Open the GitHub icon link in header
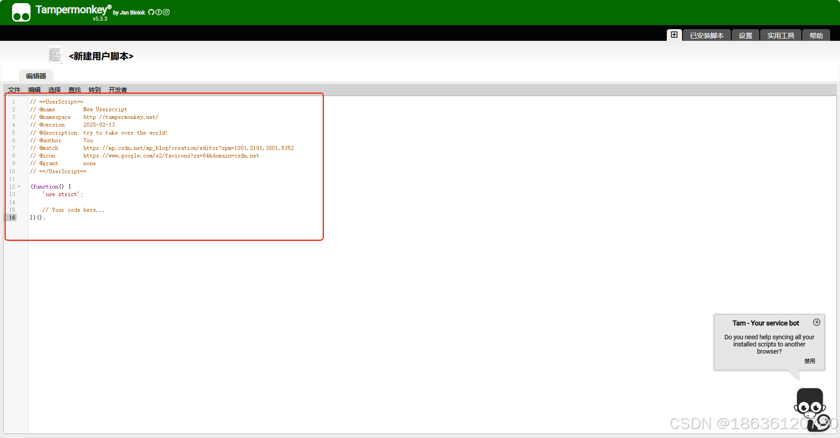 click(151, 12)
